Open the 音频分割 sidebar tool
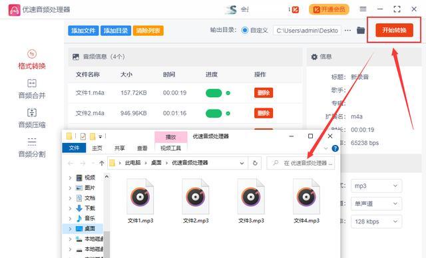Image resolution: width=426 pixels, height=258 pixels. click(32, 148)
